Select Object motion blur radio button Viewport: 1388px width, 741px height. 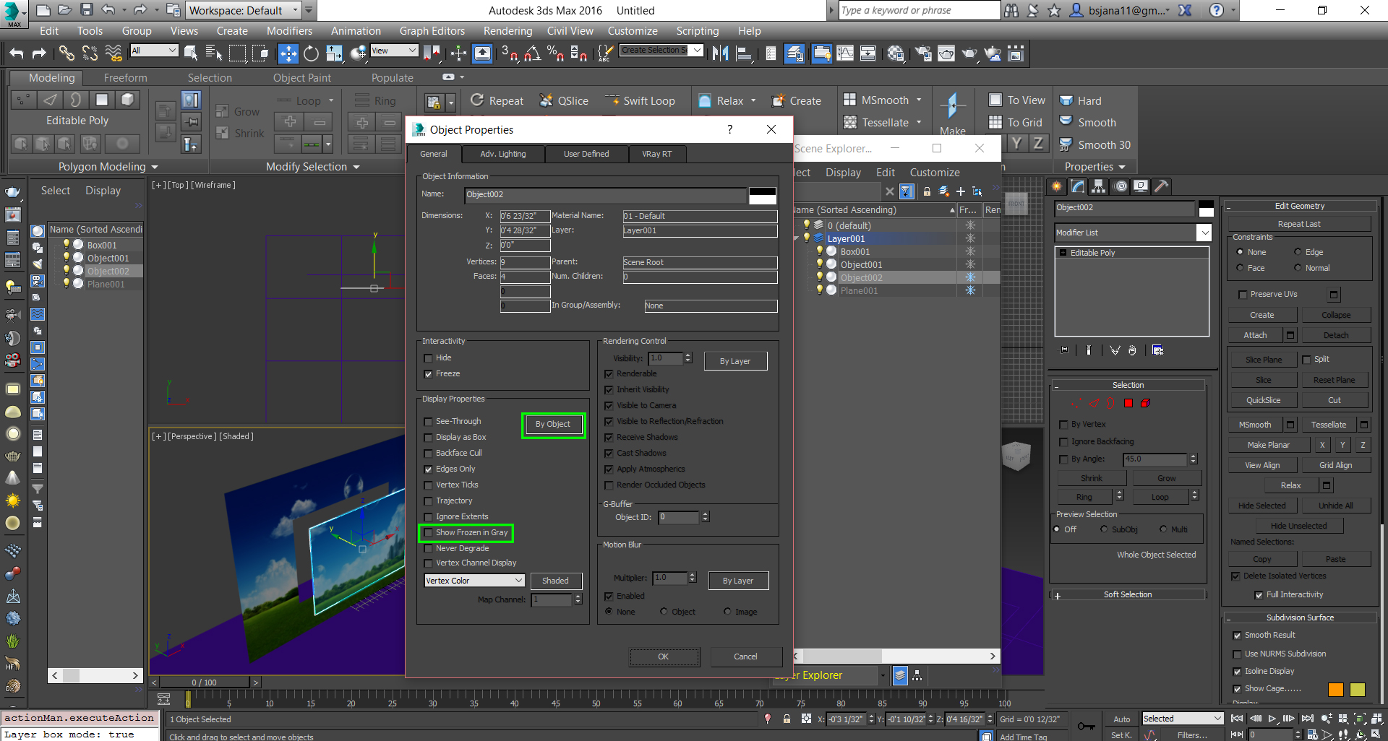click(664, 612)
